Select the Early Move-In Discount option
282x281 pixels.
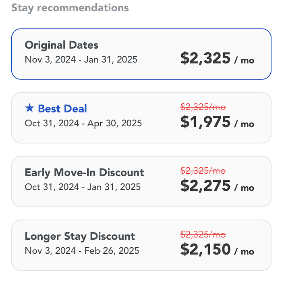[x=141, y=181]
